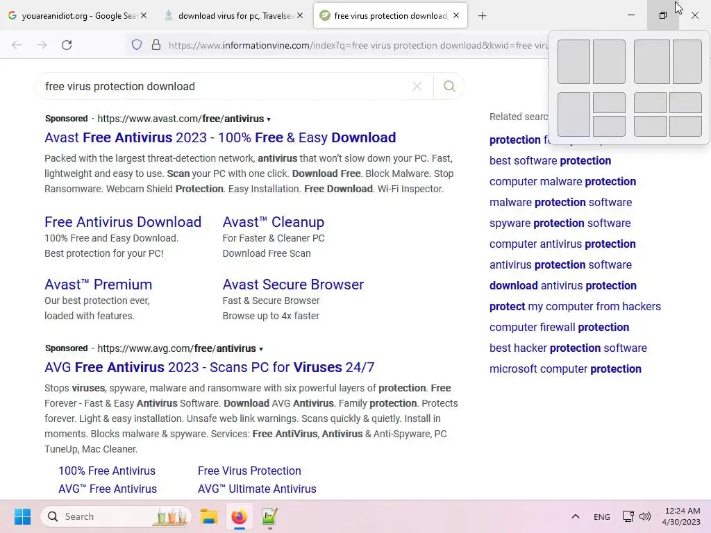The width and height of the screenshot is (711, 533).
Task: Open Avast Secure Browser sitelink
Action: 294,285
